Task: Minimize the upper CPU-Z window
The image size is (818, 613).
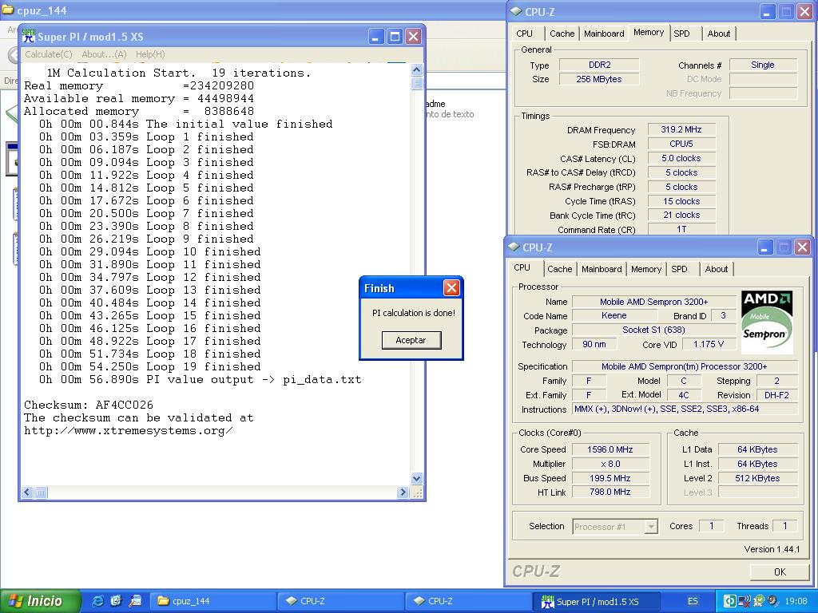Action: pyautogui.click(x=767, y=12)
